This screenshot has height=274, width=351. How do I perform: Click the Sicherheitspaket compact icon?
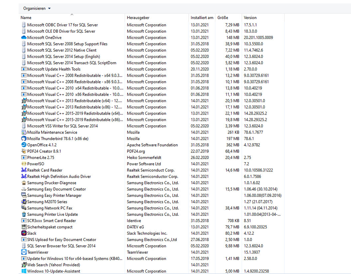[24, 227]
